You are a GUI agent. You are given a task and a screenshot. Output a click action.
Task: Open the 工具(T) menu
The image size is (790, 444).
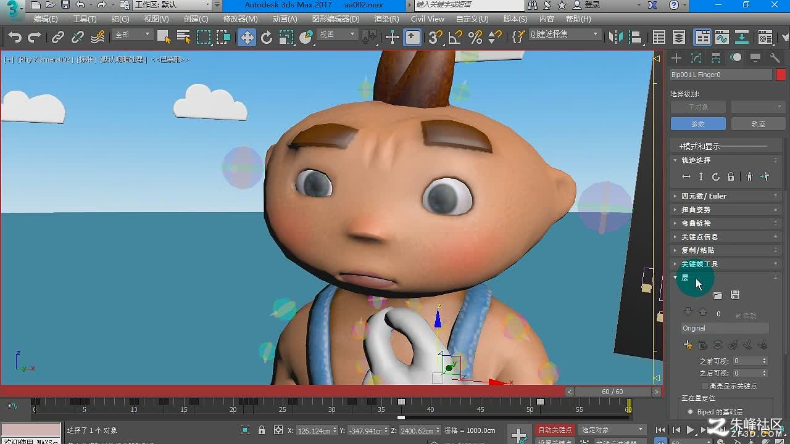(x=85, y=19)
